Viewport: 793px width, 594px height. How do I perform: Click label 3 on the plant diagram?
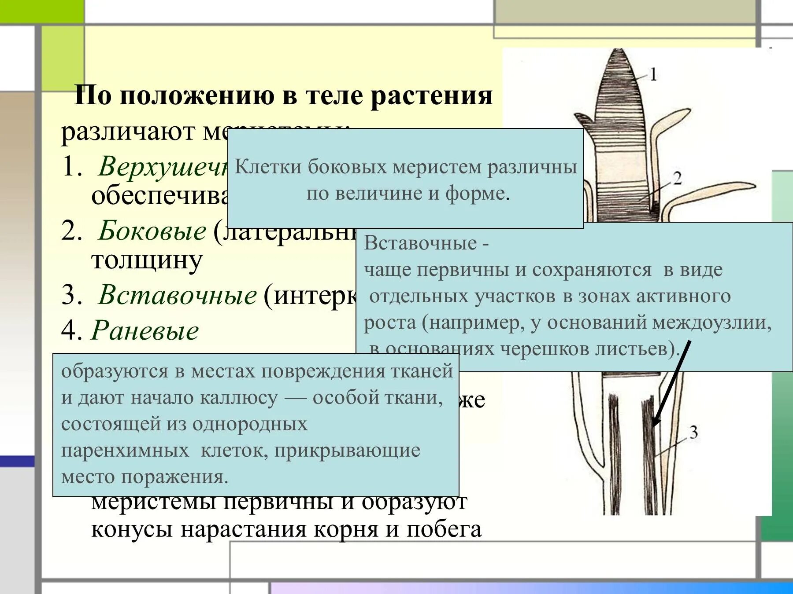tap(693, 433)
